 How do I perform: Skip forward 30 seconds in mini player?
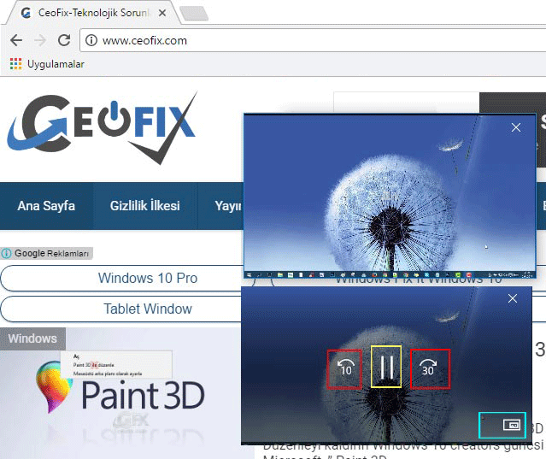(x=430, y=368)
